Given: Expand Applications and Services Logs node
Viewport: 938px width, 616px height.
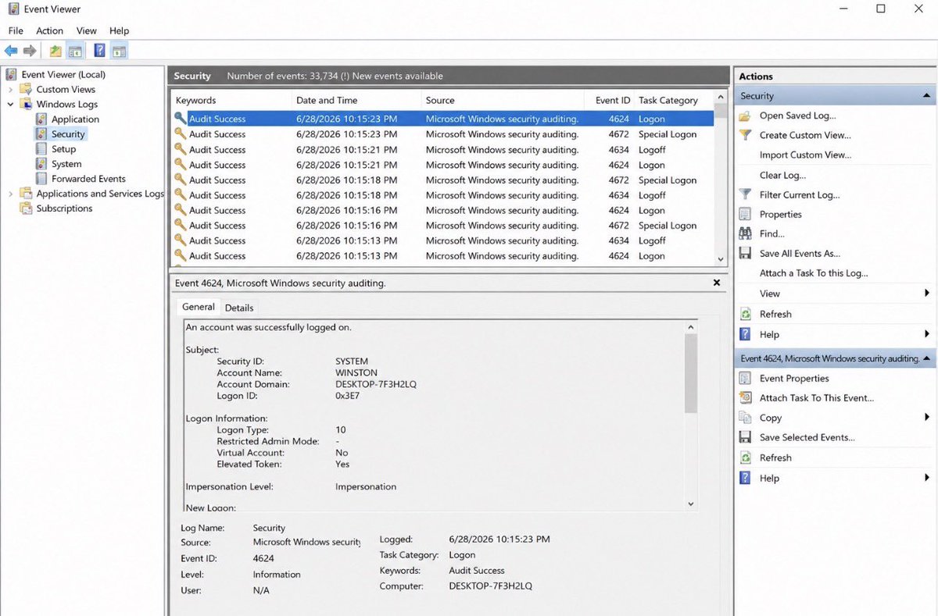Looking at the screenshot, I should tap(10, 194).
